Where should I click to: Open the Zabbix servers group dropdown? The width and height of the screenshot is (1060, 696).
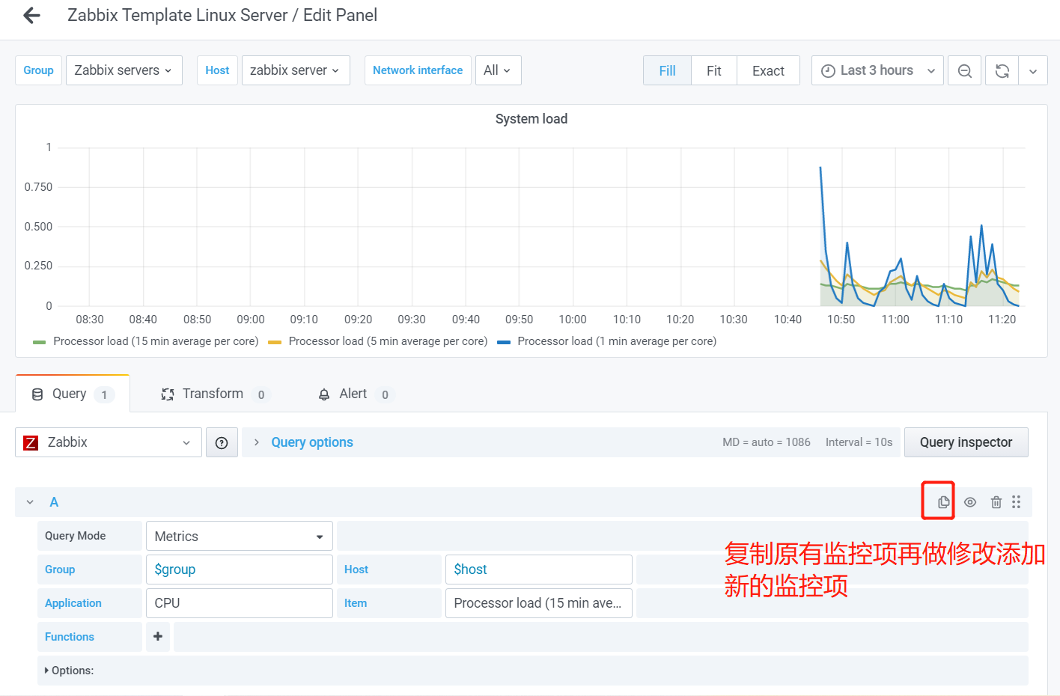pos(124,70)
